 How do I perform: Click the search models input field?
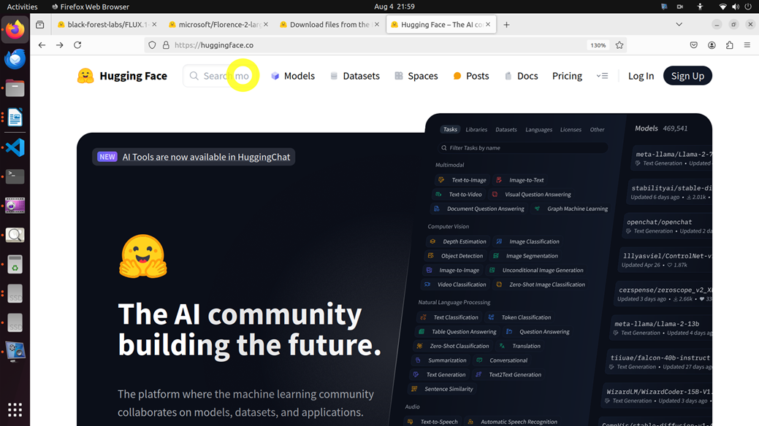[x=221, y=76]
